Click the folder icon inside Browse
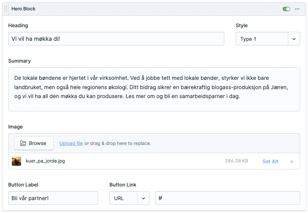Image resolution: width=308 pixels, height=213 pixels. pos(23,143)
